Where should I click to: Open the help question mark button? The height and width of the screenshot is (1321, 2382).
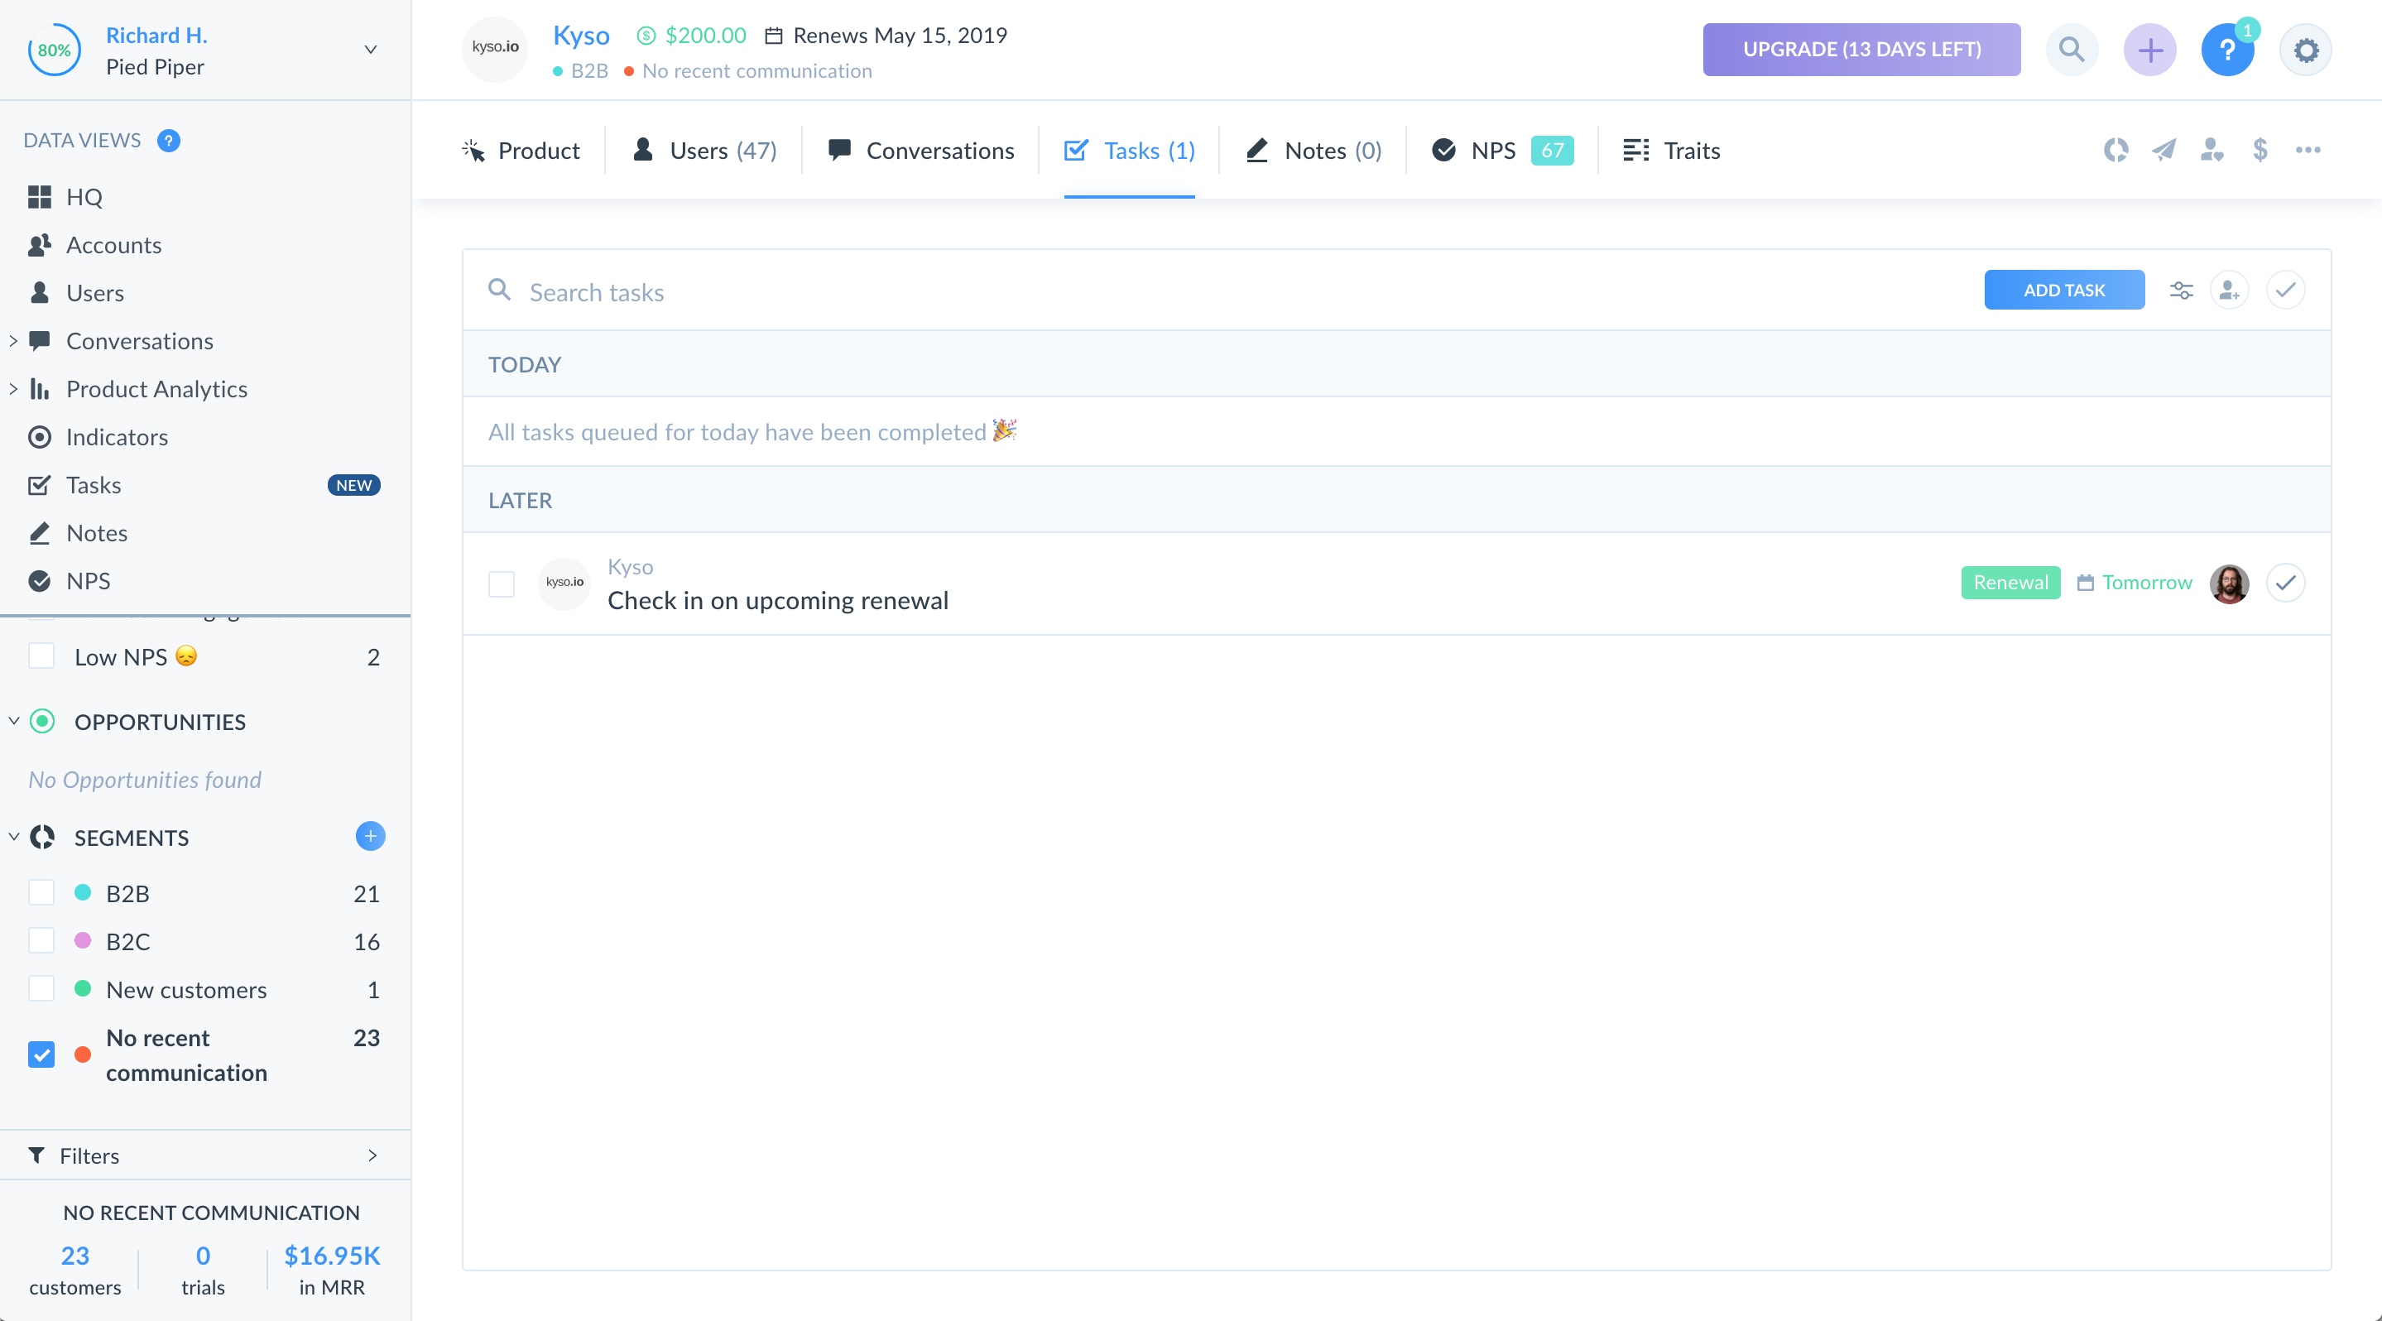click(x=2226, y=50)
